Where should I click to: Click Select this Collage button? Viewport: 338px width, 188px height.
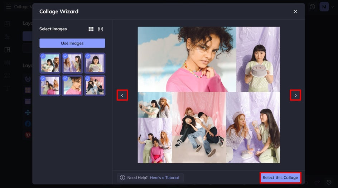280,178
